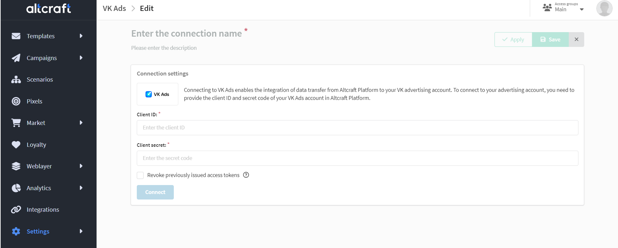
Task: Click the Scenarios hierarchy icon
Action: tap(16, 79)
